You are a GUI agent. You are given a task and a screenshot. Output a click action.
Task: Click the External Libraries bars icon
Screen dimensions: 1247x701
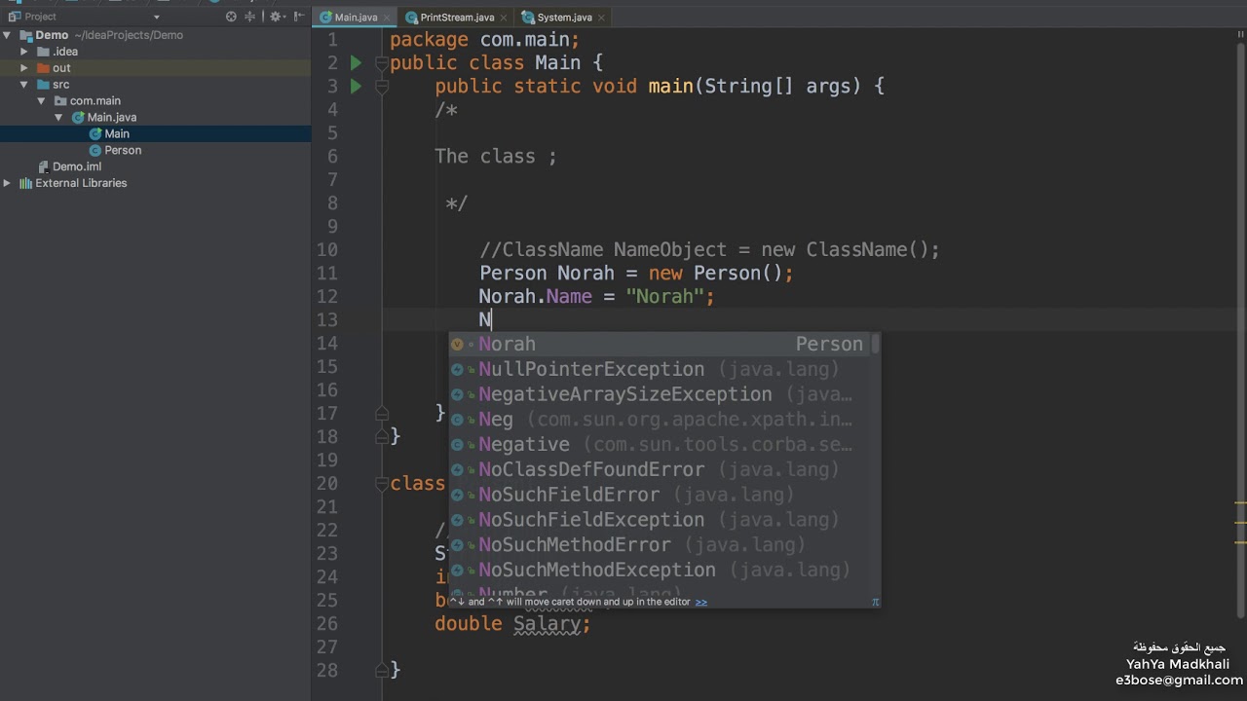tap(25, 183)
